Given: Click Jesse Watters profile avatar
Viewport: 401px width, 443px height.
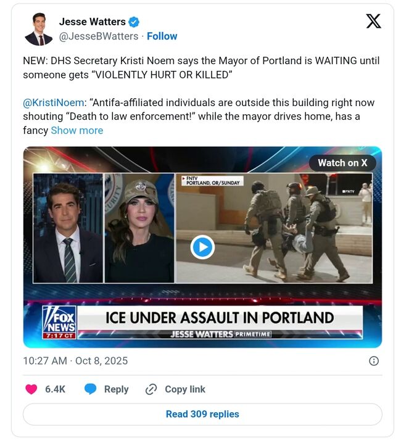Looking at the screenshot, I should tap(38, 29).
